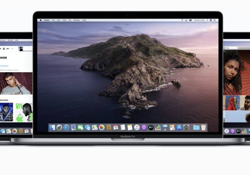Click the Tue 9:41 AM clock
The height and width of the screenshot is (175, 250).
(199, 20)
